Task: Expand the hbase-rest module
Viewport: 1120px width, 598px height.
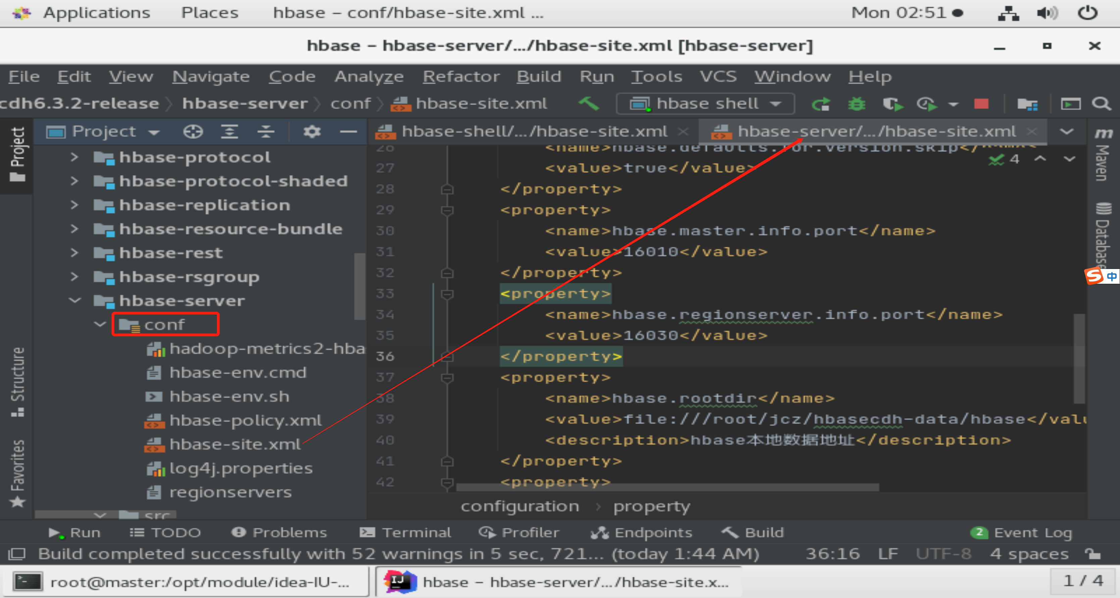Action: coord(74,253)
